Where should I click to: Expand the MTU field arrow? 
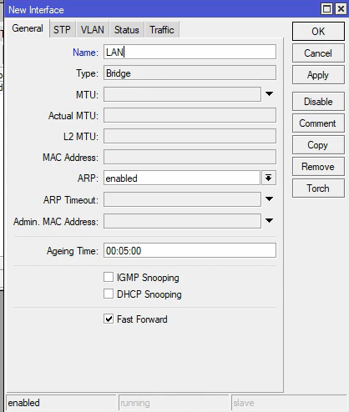click(x=269, y=94)
